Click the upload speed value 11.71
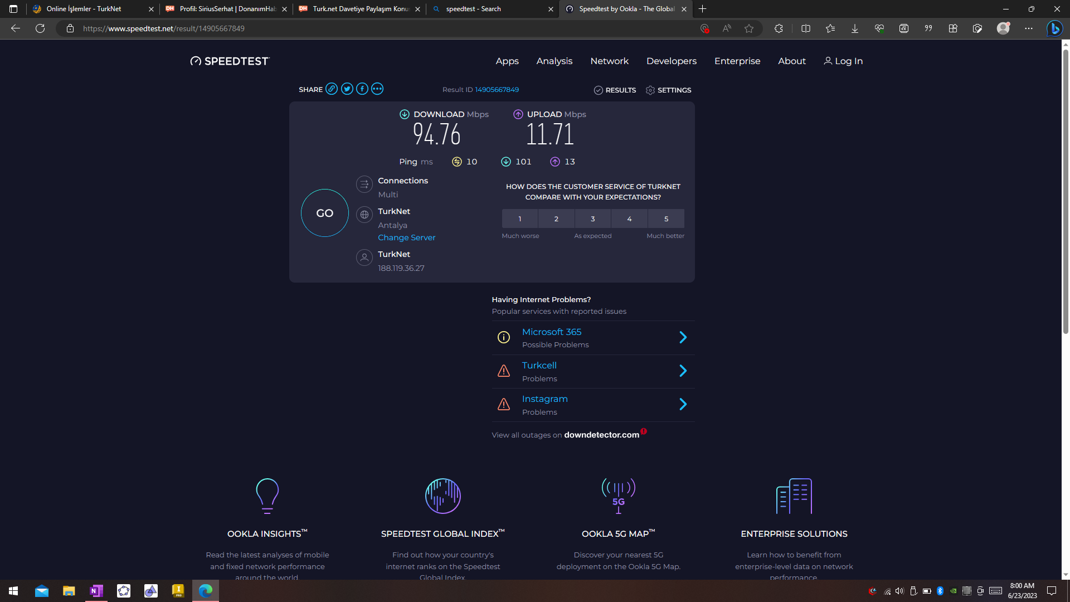The image size is (1070, 602). [x=549, y=134]
